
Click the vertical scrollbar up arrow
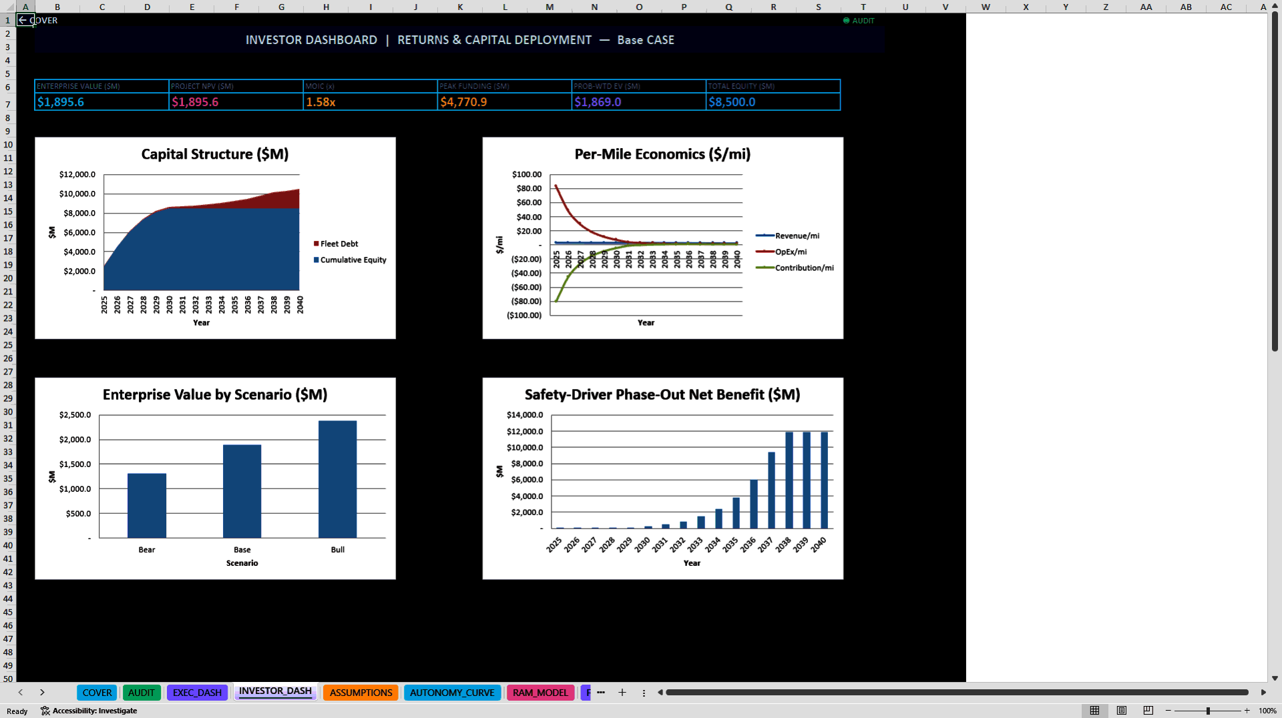(x=1275, y=6)
